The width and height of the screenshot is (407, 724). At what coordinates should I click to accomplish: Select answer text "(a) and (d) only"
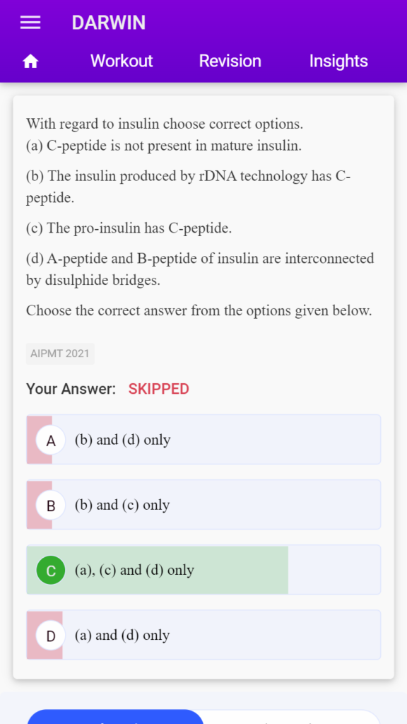click(122, 636)
